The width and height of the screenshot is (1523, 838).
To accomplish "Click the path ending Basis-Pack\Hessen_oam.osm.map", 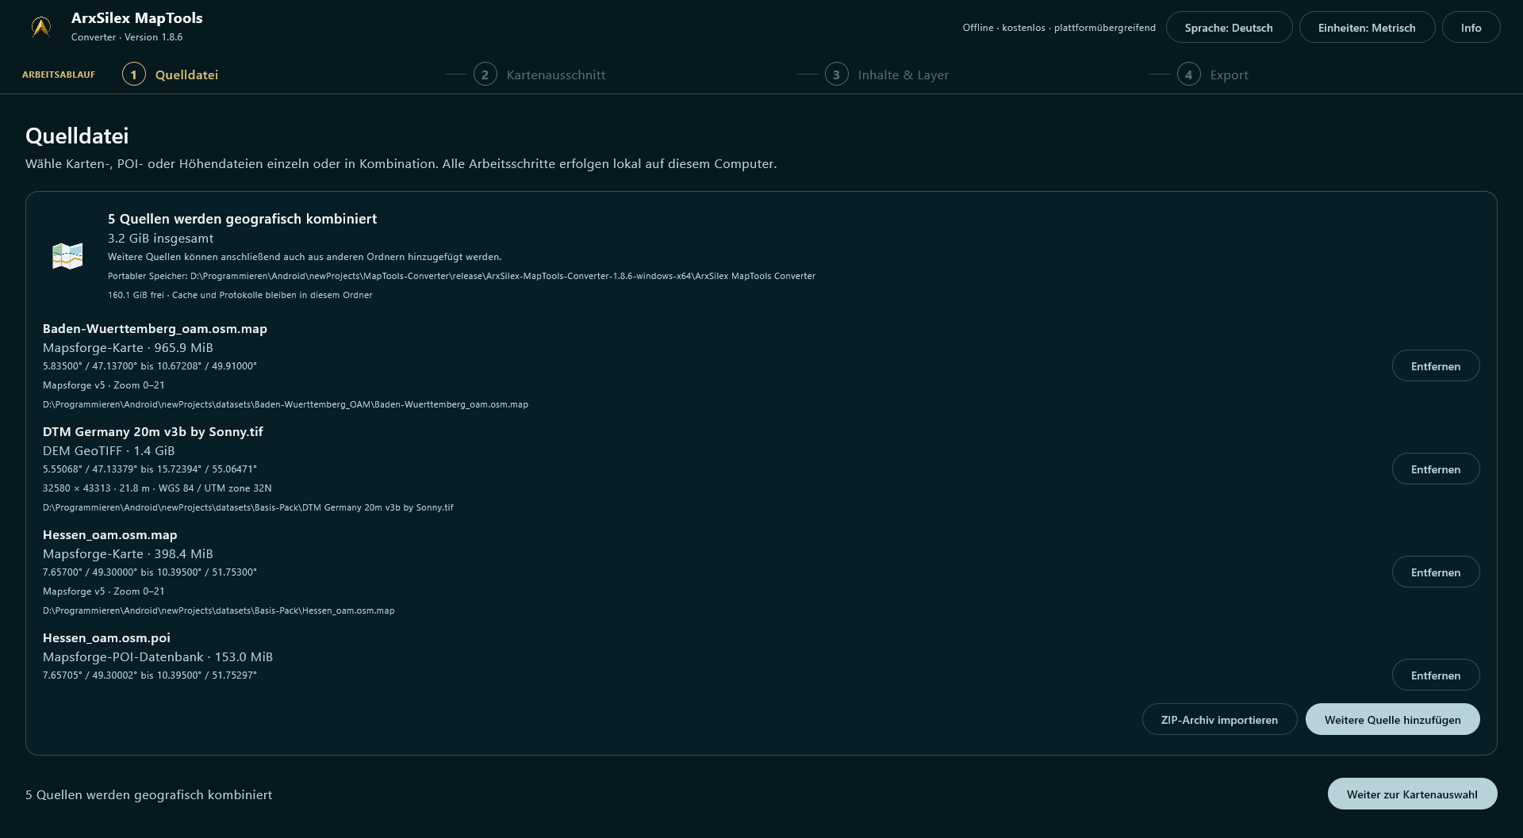I will click(218, 610).
